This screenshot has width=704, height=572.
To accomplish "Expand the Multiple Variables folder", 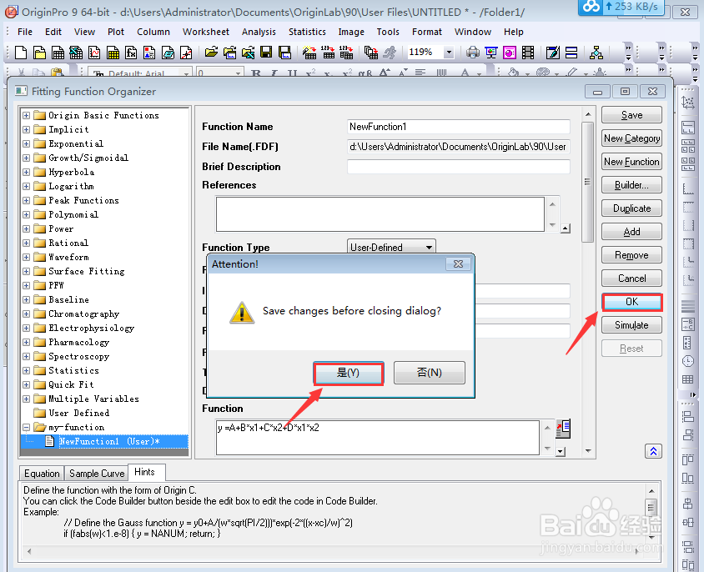I will click(26, 399).
